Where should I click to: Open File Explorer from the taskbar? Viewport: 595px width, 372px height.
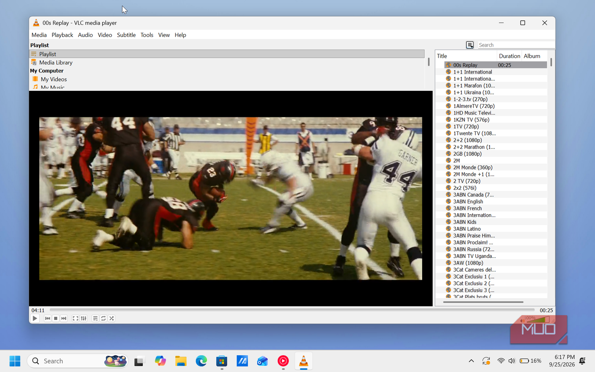pyautogui.click(x=181, y=361)
